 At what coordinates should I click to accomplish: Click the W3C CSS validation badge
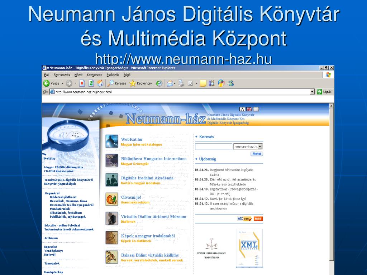pos(244,219)
